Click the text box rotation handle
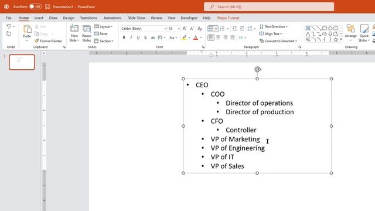375x211 pixels. (x=257, y=69)
